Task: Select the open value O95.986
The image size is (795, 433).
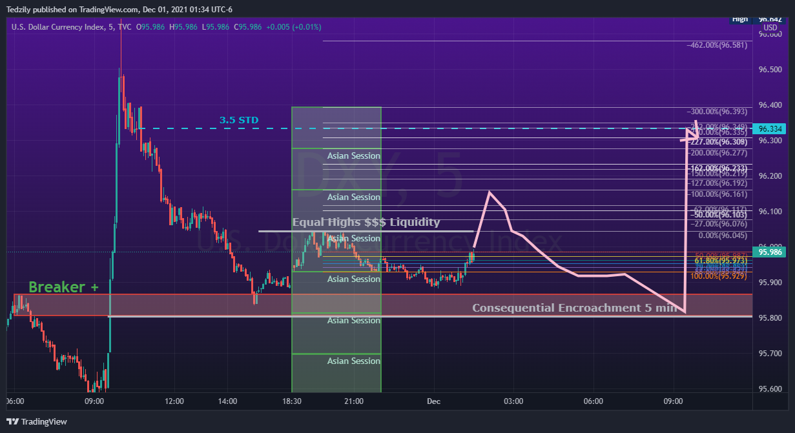Action: click(151, 27)
